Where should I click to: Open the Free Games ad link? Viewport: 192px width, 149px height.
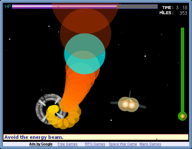point(67,144)
